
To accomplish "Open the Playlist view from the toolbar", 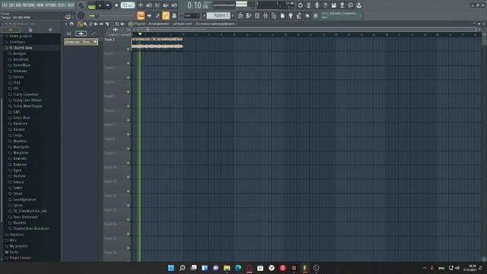I will (240, 15).
